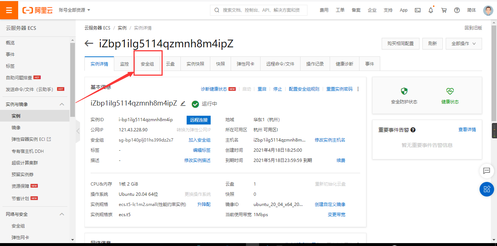Open the help question-mark icon
The image size is (497, 246).
[x=457, y=10]
